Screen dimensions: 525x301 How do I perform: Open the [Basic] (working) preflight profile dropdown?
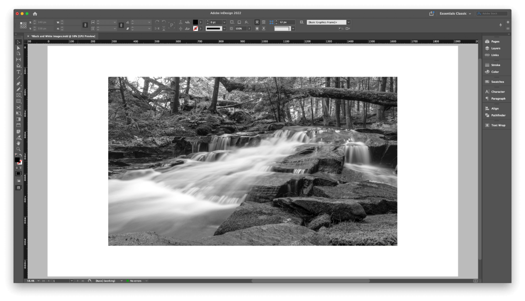[x=121, y=281]
